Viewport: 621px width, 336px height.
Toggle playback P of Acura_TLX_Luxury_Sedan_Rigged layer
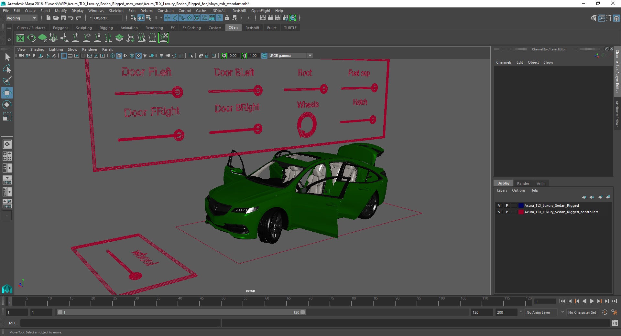pos(507,205)
